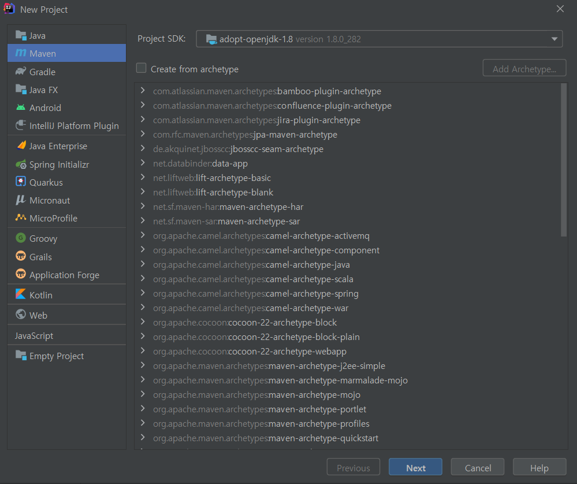Click the Previous button
The image size is (577, 484).
pos(353,467)
